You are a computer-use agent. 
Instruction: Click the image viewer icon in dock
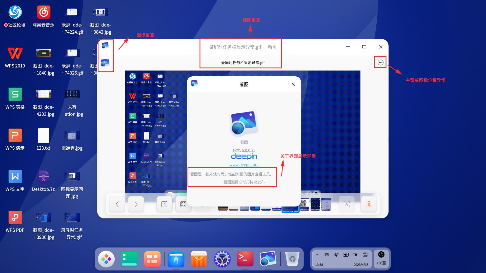pos(268,259)
